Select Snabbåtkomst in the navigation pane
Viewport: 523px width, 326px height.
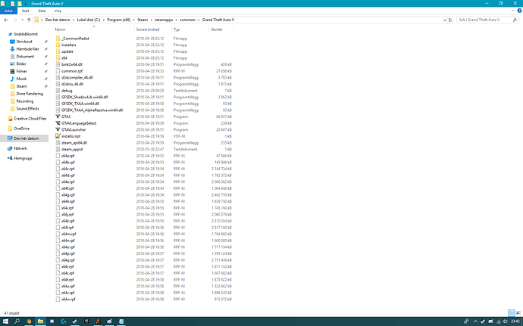pos(25,34)
